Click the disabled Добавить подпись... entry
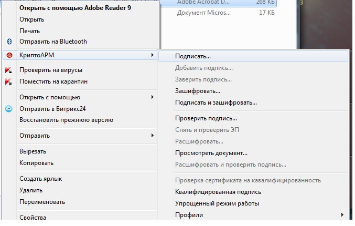Screen dimensions: 355x226 click(204, 68)
